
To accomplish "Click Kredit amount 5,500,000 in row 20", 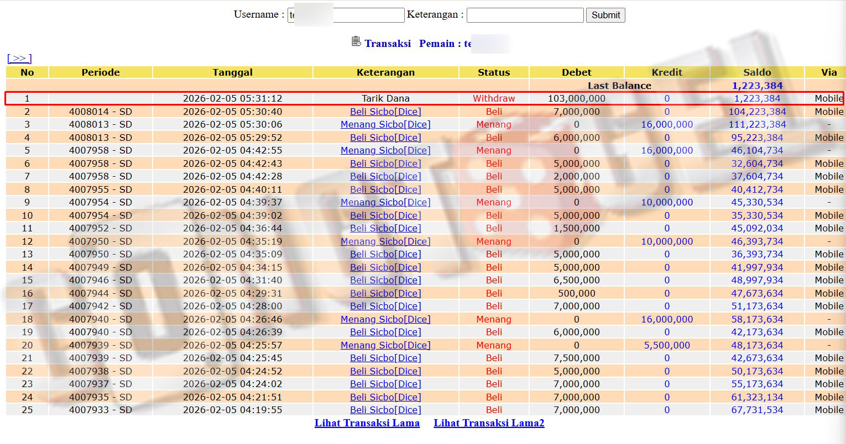I will 666,345.
